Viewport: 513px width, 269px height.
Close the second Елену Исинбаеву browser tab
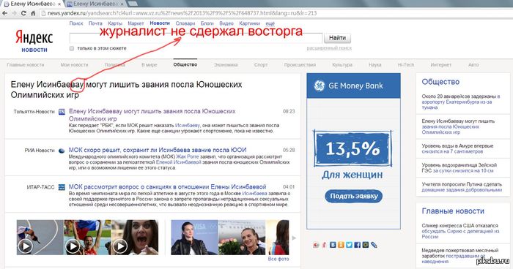point(122,4)
